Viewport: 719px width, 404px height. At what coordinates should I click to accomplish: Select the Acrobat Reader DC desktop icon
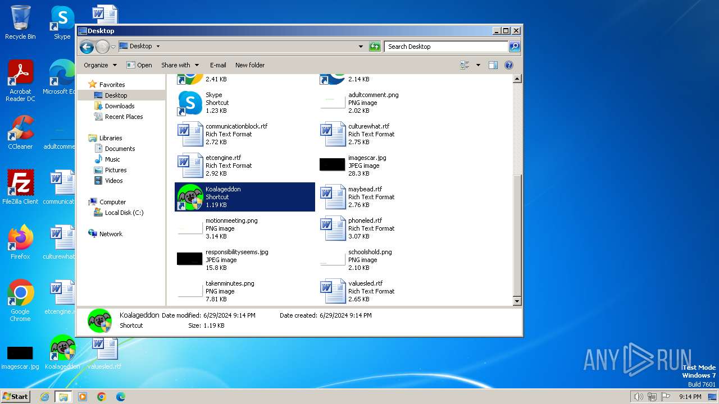[x=20, y=81]
